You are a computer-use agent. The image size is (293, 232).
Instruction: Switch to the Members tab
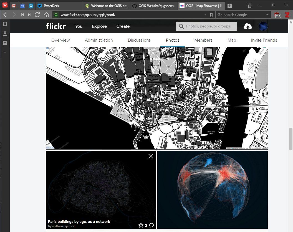point(203,40)
